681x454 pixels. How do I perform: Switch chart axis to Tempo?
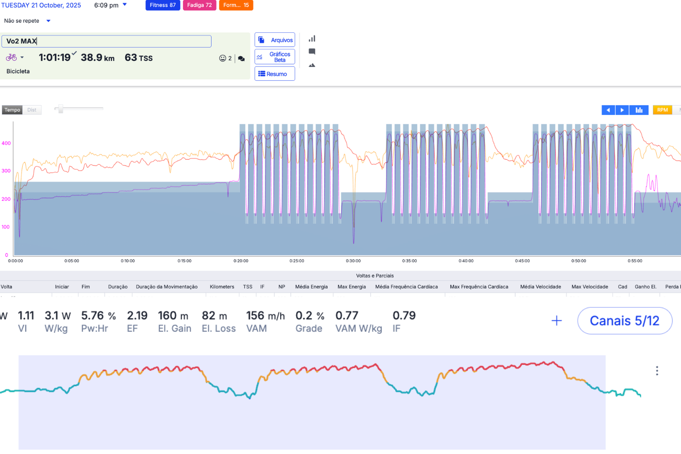(12, 110)
